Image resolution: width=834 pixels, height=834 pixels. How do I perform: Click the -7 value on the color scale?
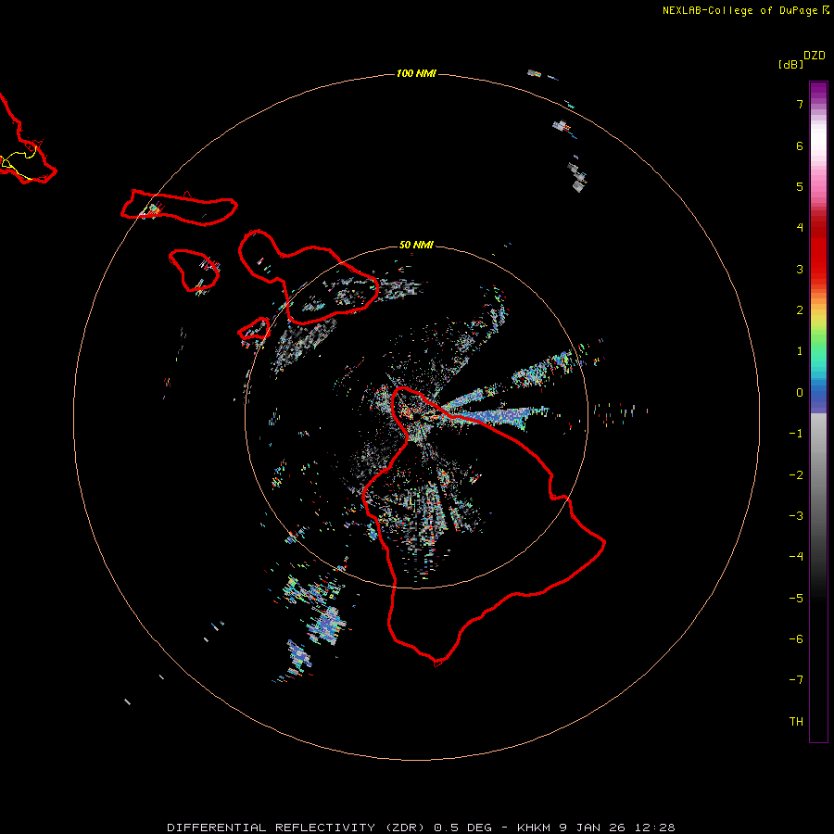[796, 680]
